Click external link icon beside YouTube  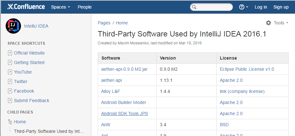[x=10, y=72]
